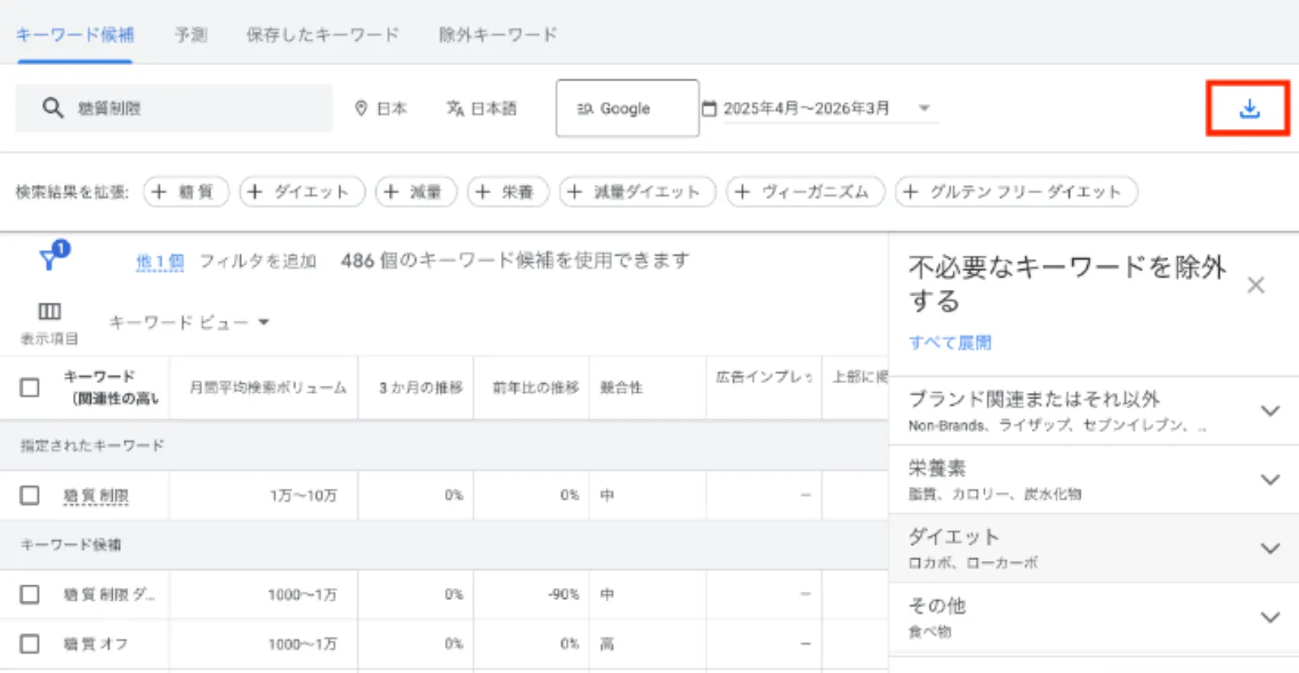
Task: Open the filter funnel icon
Action: [x=49, y=260]
